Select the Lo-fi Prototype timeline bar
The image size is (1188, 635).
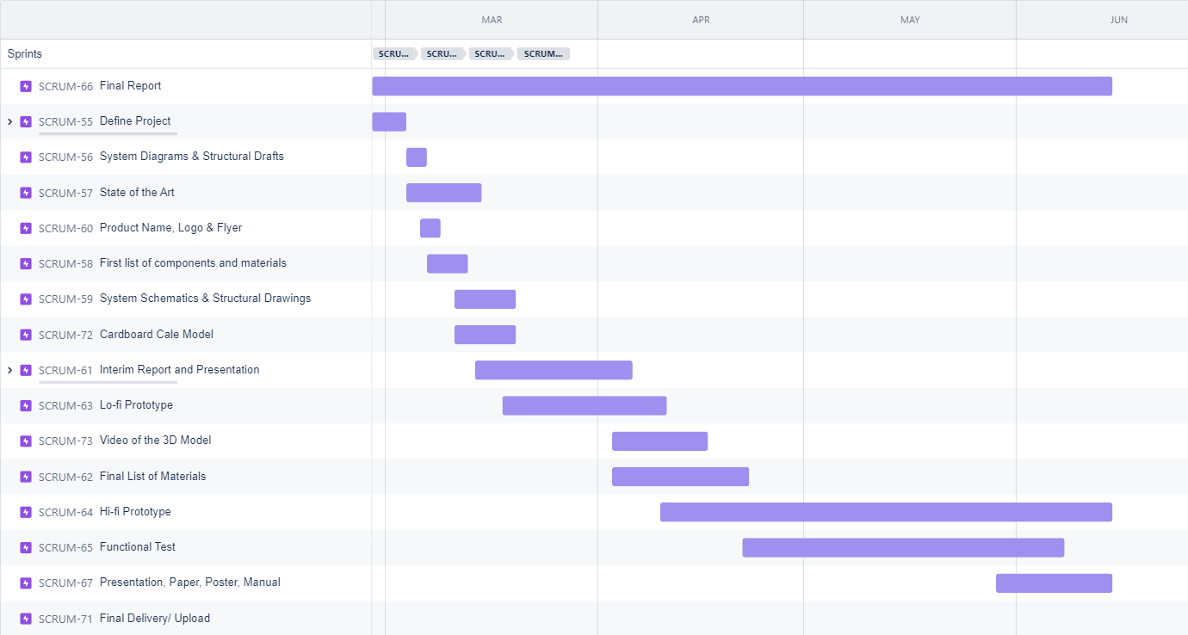point(584,405)
